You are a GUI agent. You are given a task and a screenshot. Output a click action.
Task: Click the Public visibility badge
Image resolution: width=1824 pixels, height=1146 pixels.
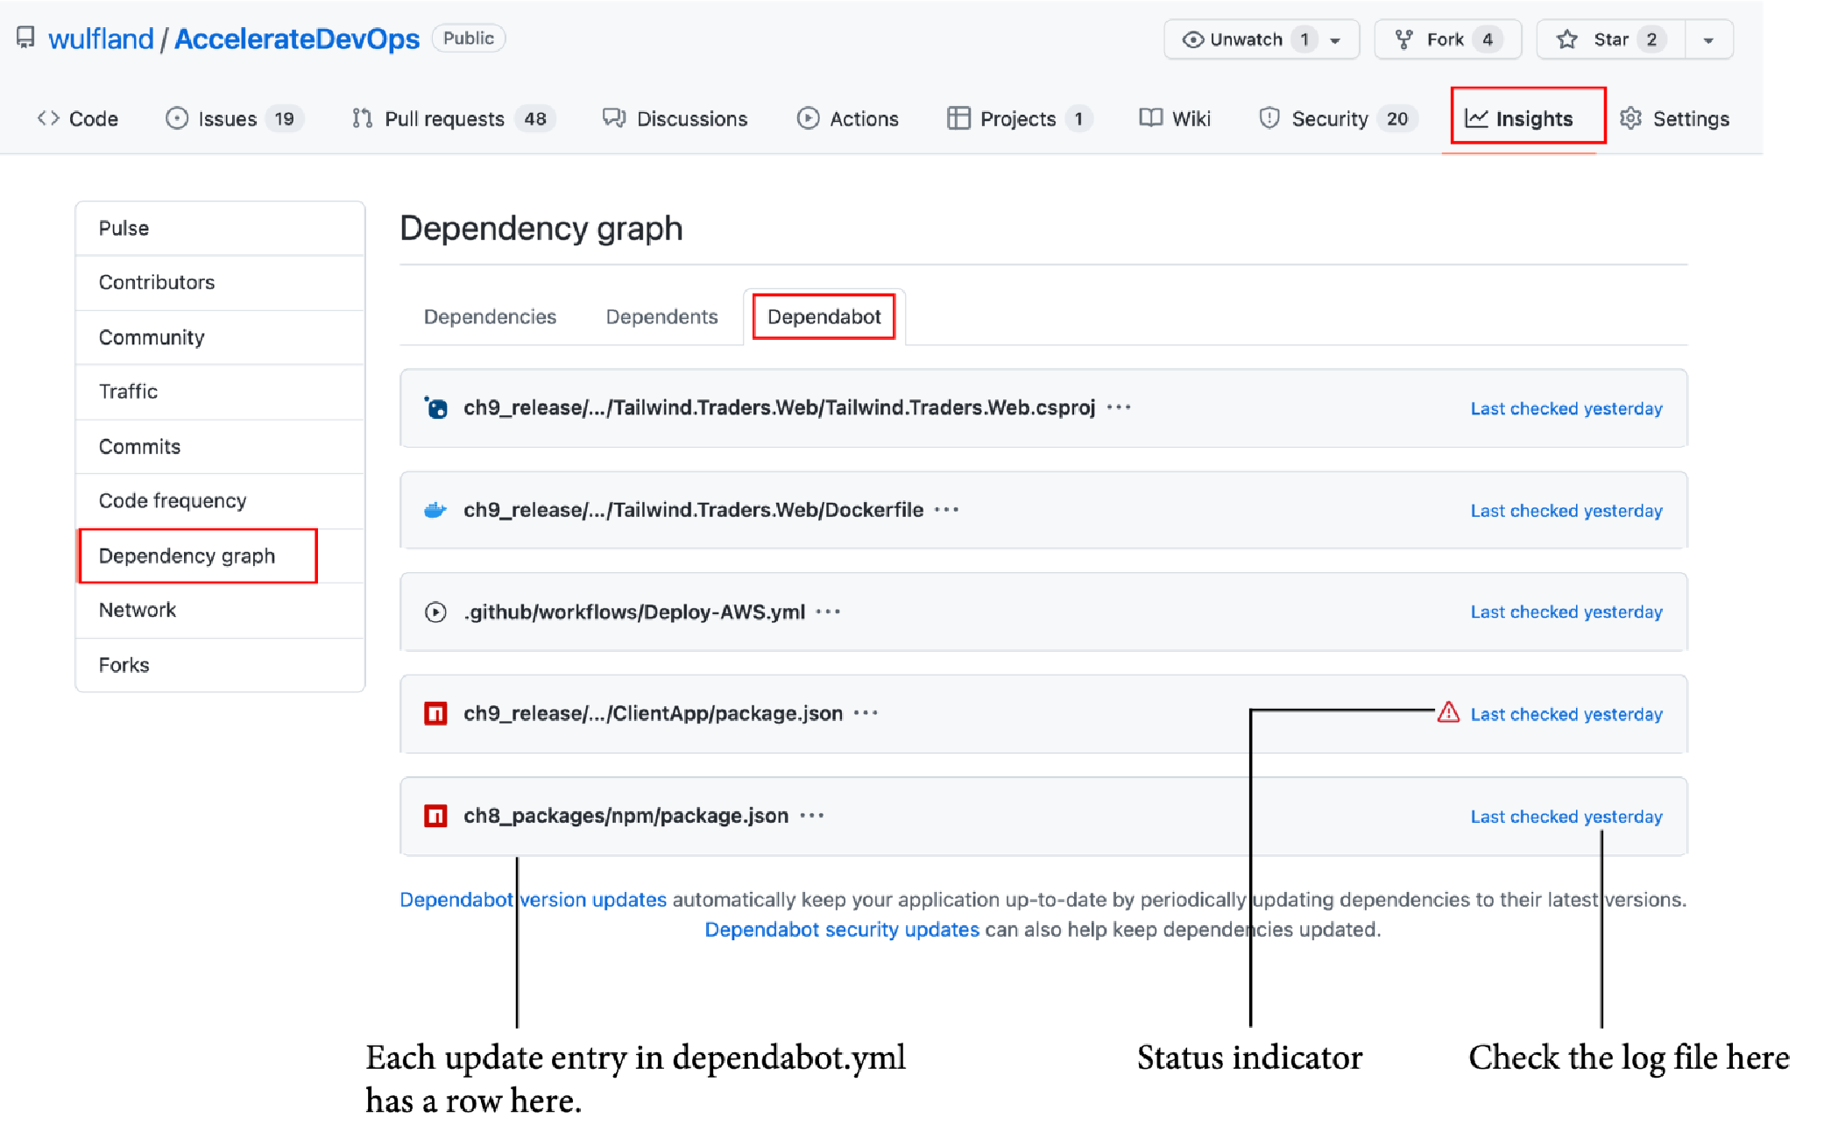click(469, 38)
